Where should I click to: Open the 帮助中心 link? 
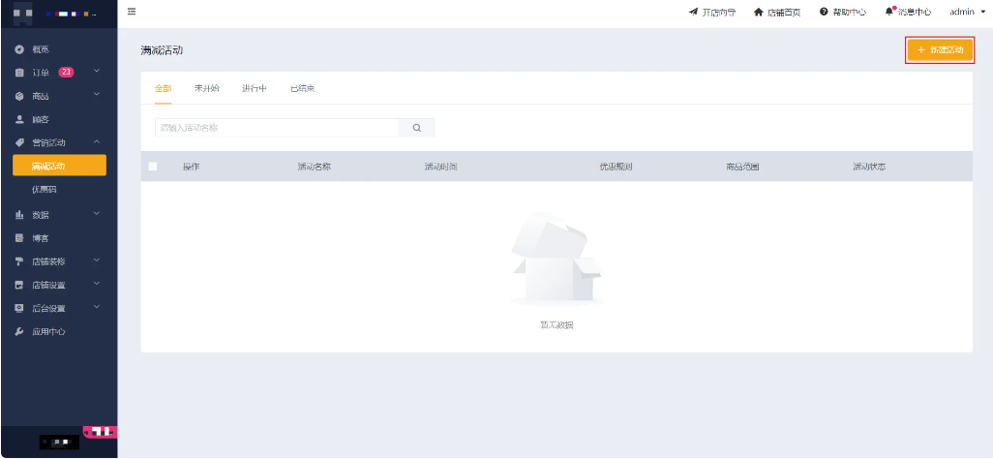(x=849, y=12)
